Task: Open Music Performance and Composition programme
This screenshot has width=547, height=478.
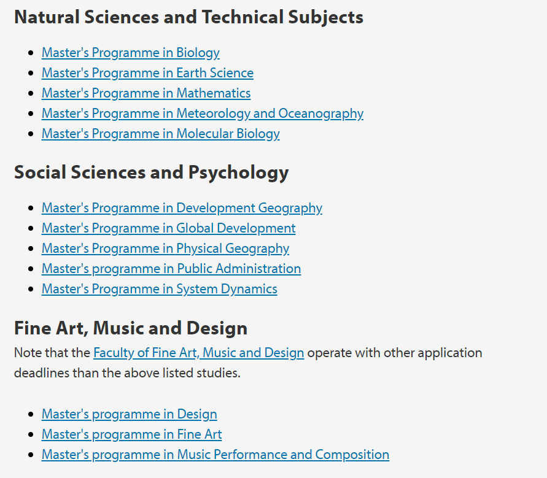Action: pos(215,455)
